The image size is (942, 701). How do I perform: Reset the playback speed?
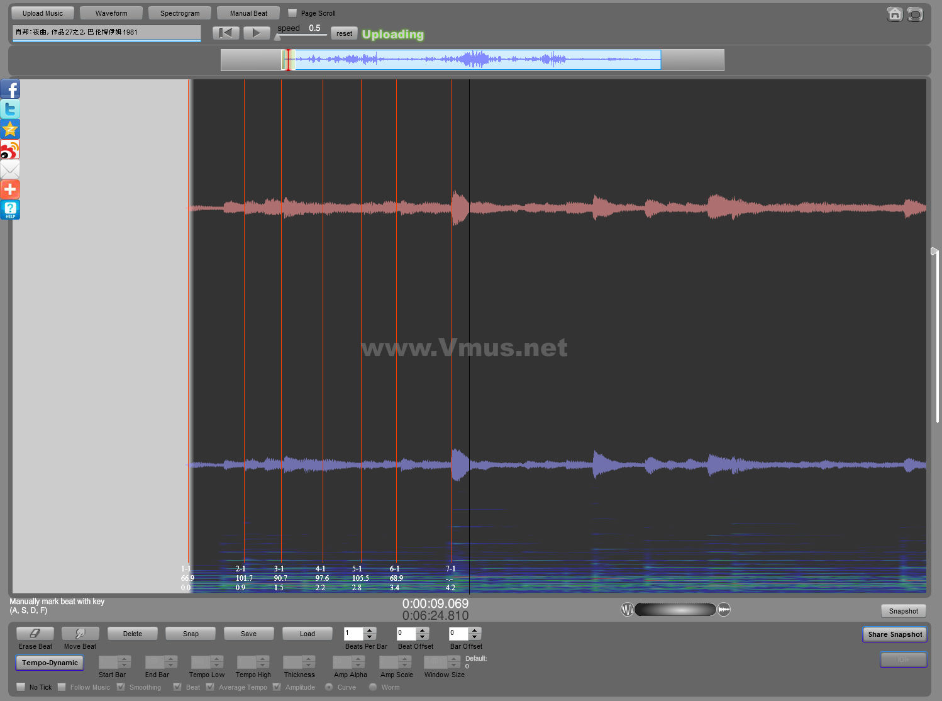point(344,33)
